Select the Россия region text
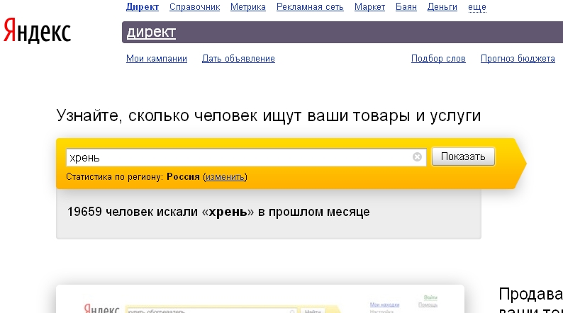The height and width of the screenshot is (313, 563). click(183, 177)
